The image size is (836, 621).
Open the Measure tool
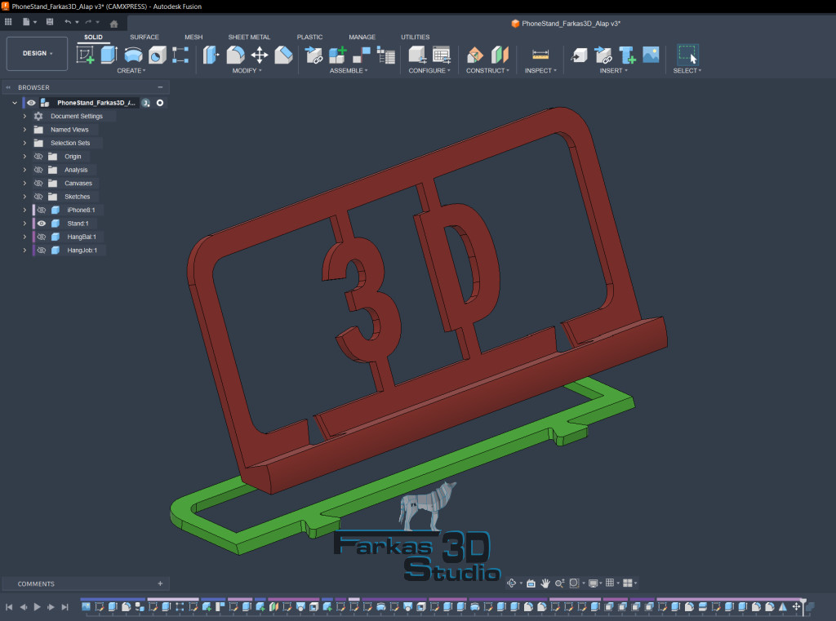[540, 55]
